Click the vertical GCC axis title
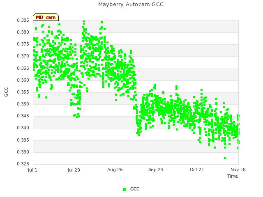263x197 pixels. coord(6,92)
